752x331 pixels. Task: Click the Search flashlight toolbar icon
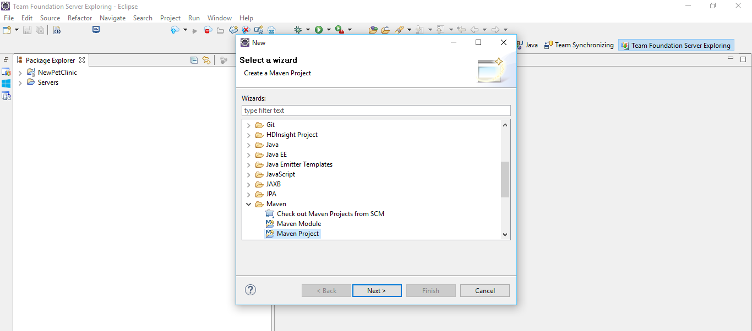pyautogui.click(x=400, y=30)
